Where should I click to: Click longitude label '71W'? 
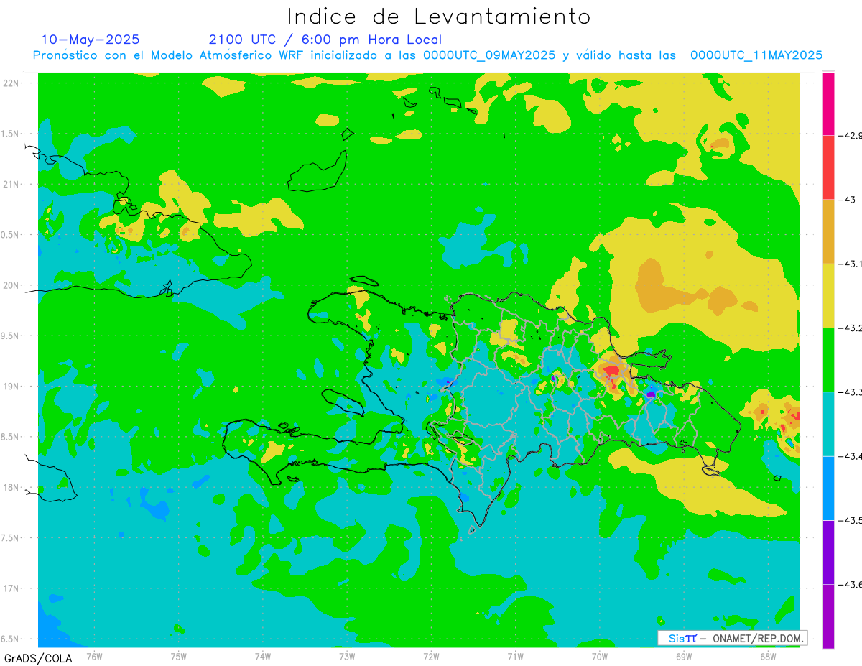515,656
